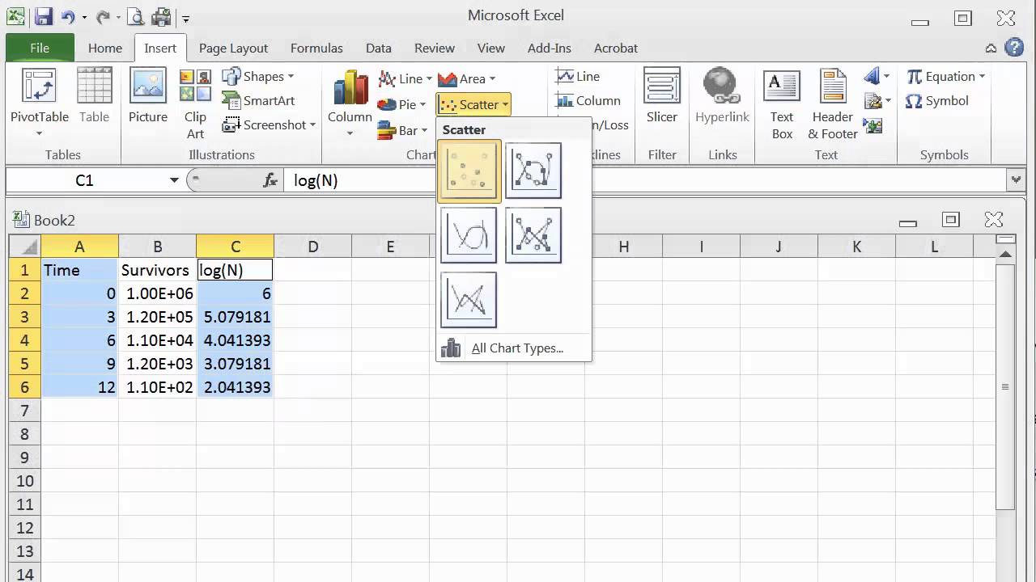
Task: Select cell with value 5.079181
Action: click(235, 317)
